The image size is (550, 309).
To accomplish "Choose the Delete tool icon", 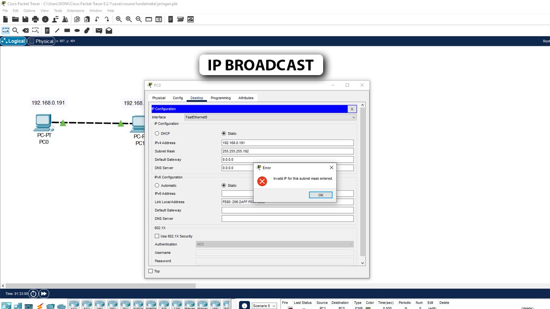I will (25, 30).
